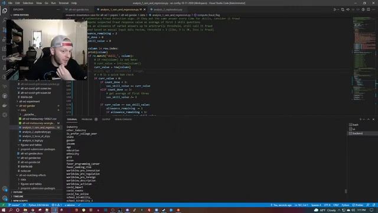Click the Python language mode in the status bar
The image size is (378, 213).
click(345, 205)
